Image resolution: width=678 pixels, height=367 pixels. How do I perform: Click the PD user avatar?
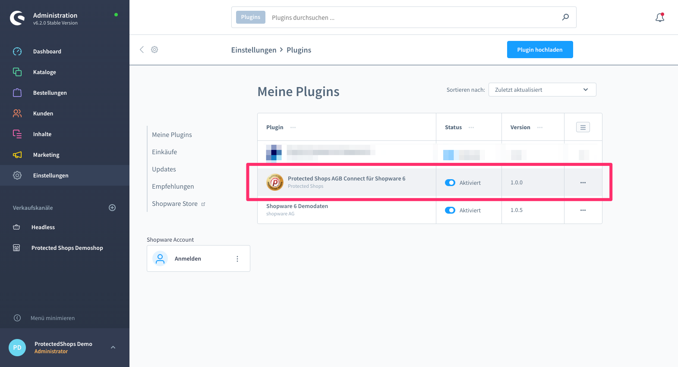click(x=17, y=348)
